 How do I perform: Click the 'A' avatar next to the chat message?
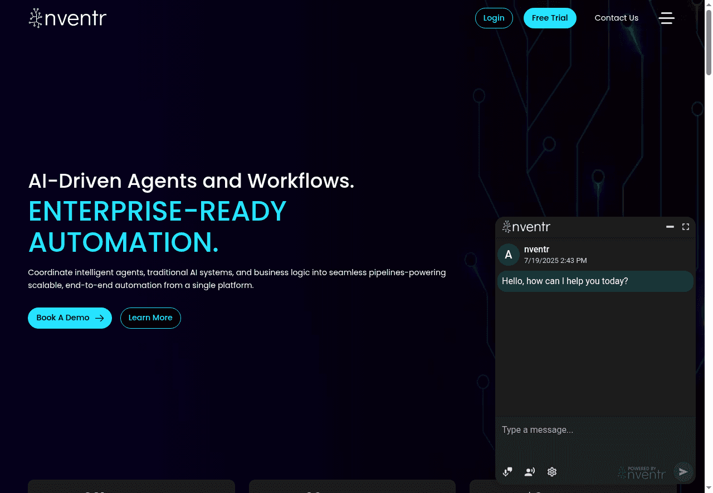coord(509,255)
